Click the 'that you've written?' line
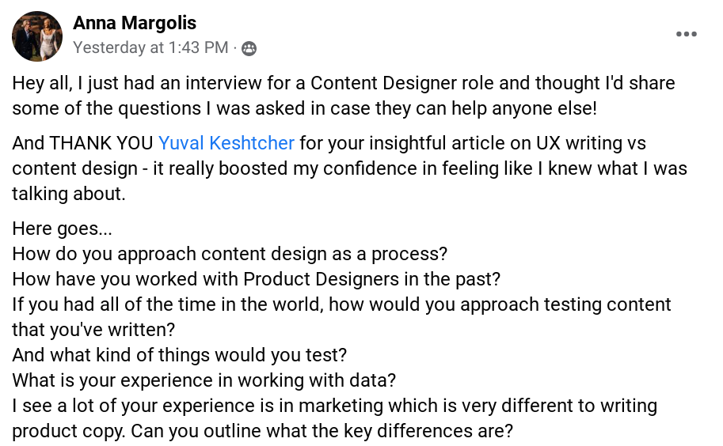The width and height of the screenshot is (723, 446). (93, 330)
